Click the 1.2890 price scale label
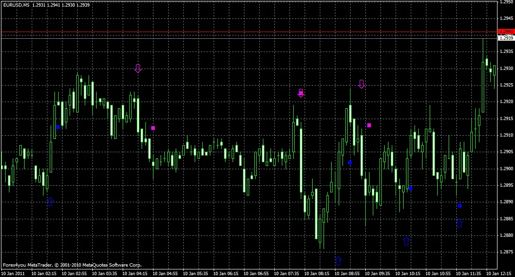This screenshot has width=515, height=277. [x=506, y=201]
